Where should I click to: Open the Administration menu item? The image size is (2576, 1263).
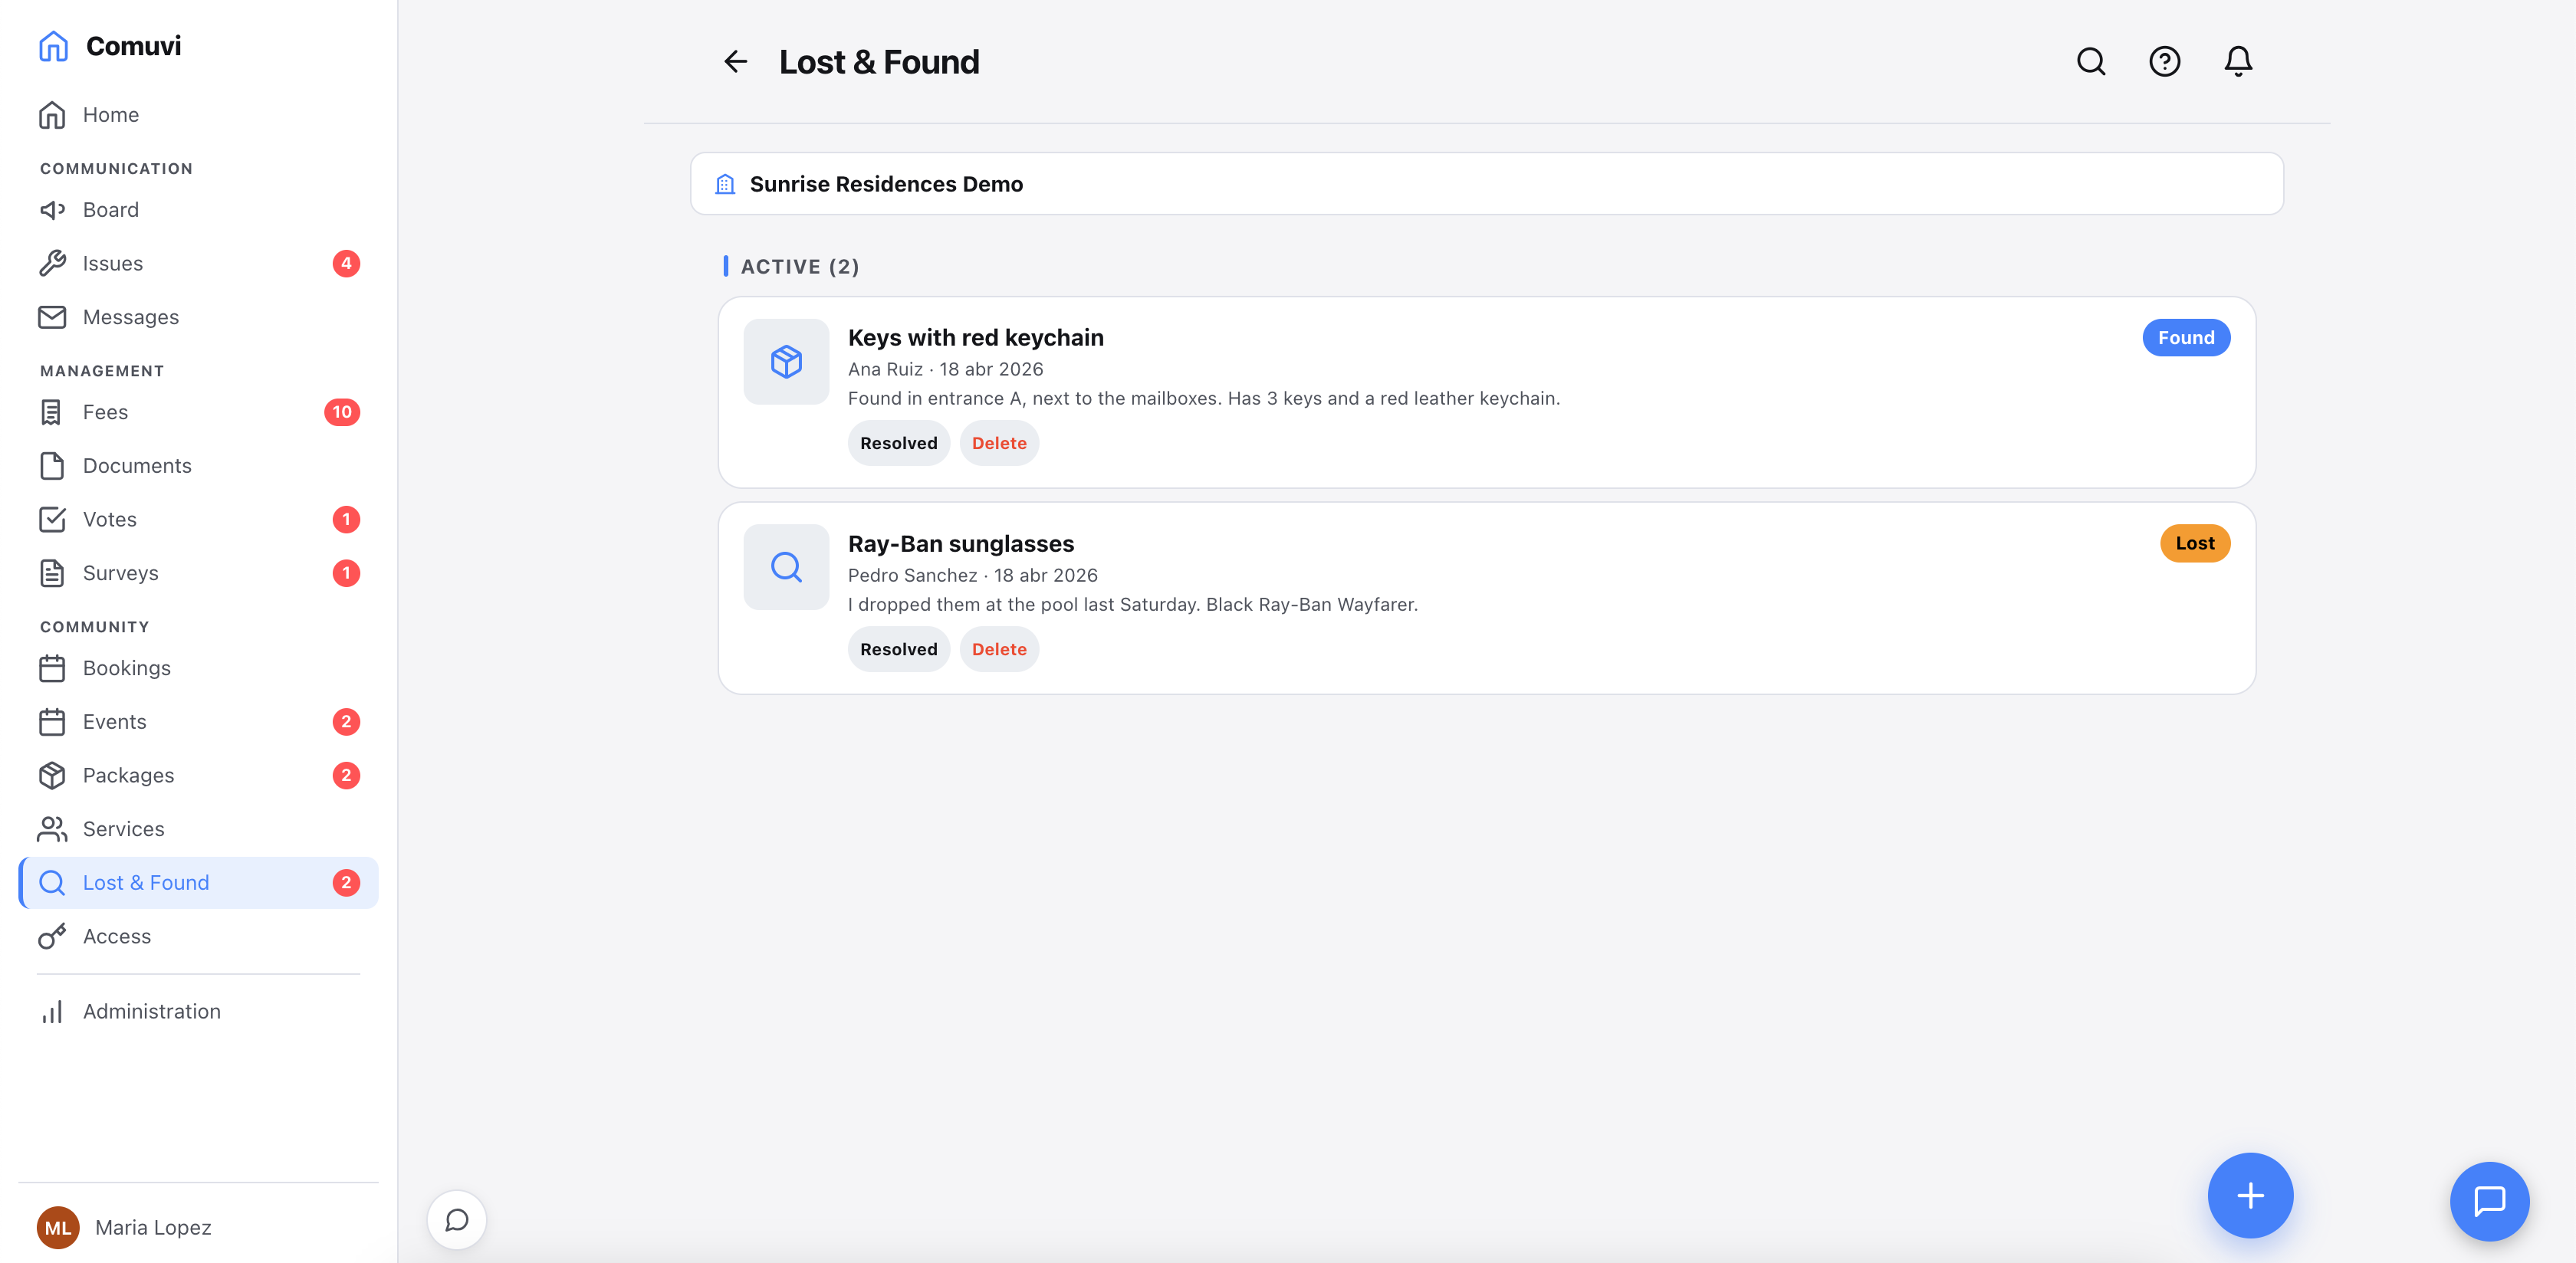(199, 1011)
